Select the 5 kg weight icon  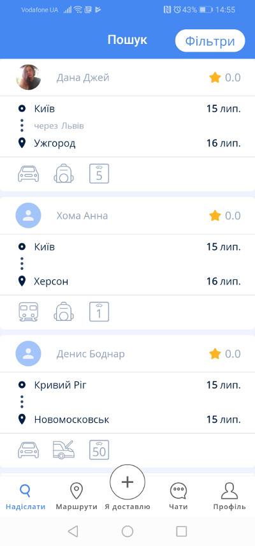[x=99, y=173]
